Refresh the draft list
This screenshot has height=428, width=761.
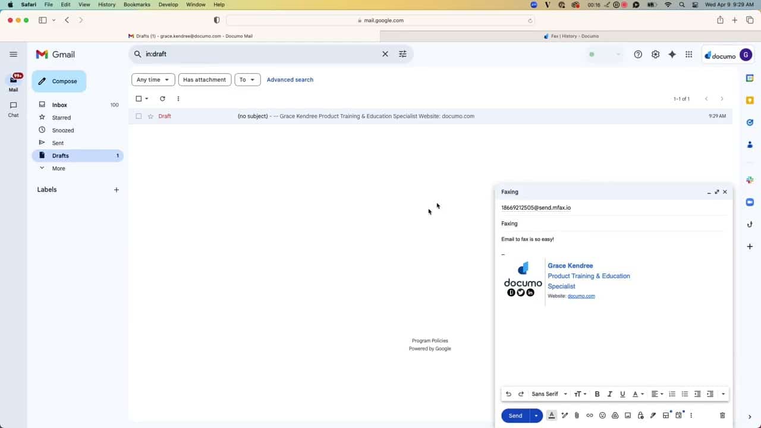click(x=162, y=99)
